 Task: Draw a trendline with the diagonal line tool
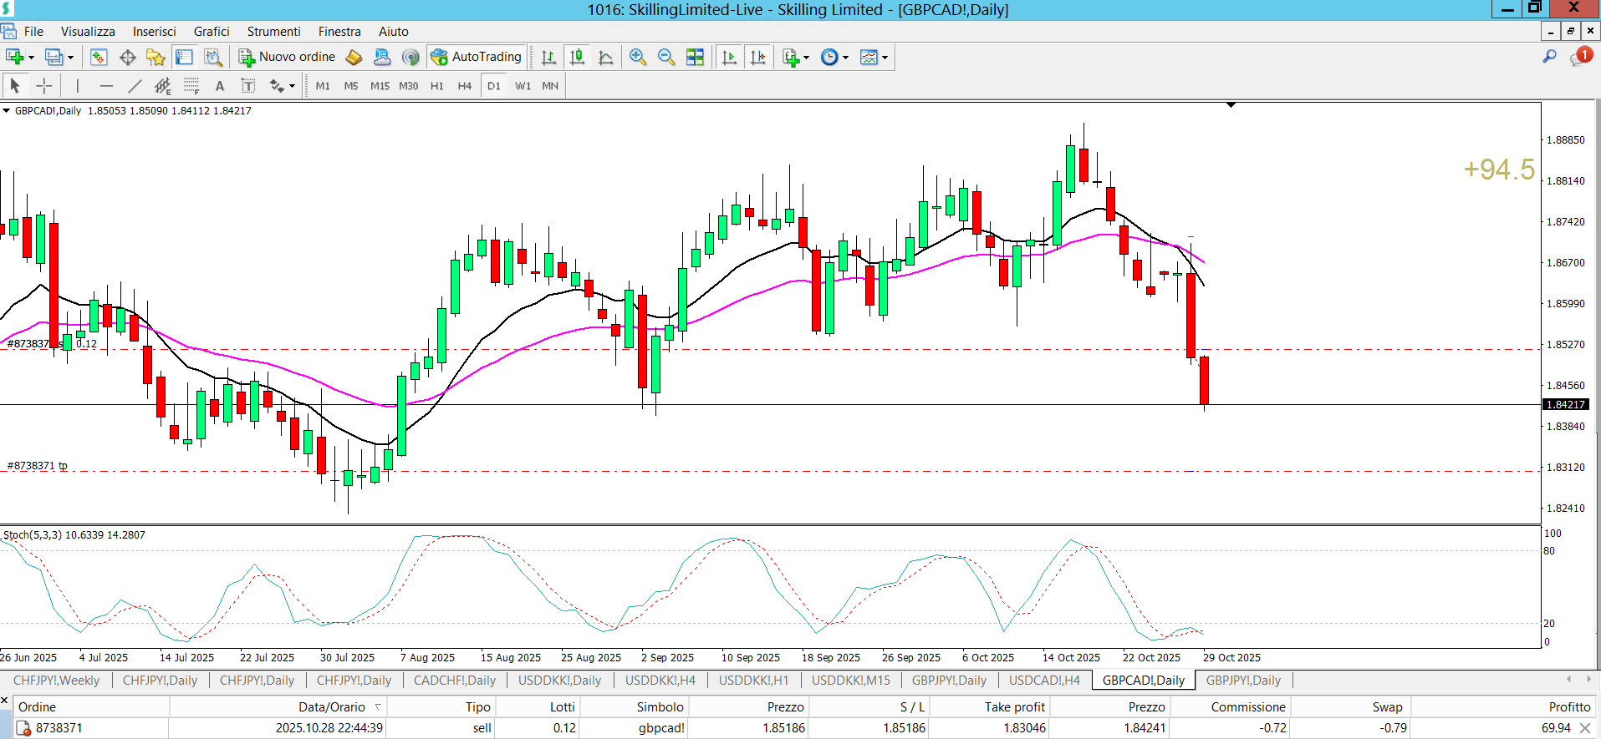(x=135, y=85)
